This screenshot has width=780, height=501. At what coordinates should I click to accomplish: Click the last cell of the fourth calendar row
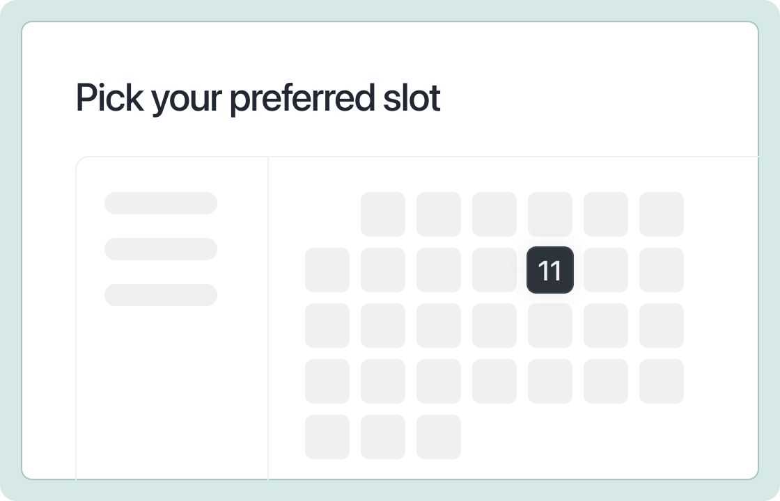pyautogui.click(x=662, y=381)
